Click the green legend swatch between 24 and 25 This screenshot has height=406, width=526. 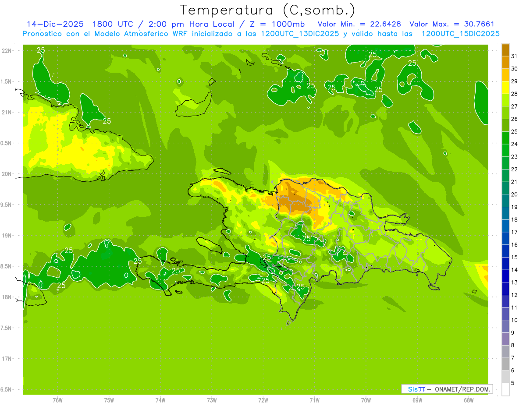(505, 138)
